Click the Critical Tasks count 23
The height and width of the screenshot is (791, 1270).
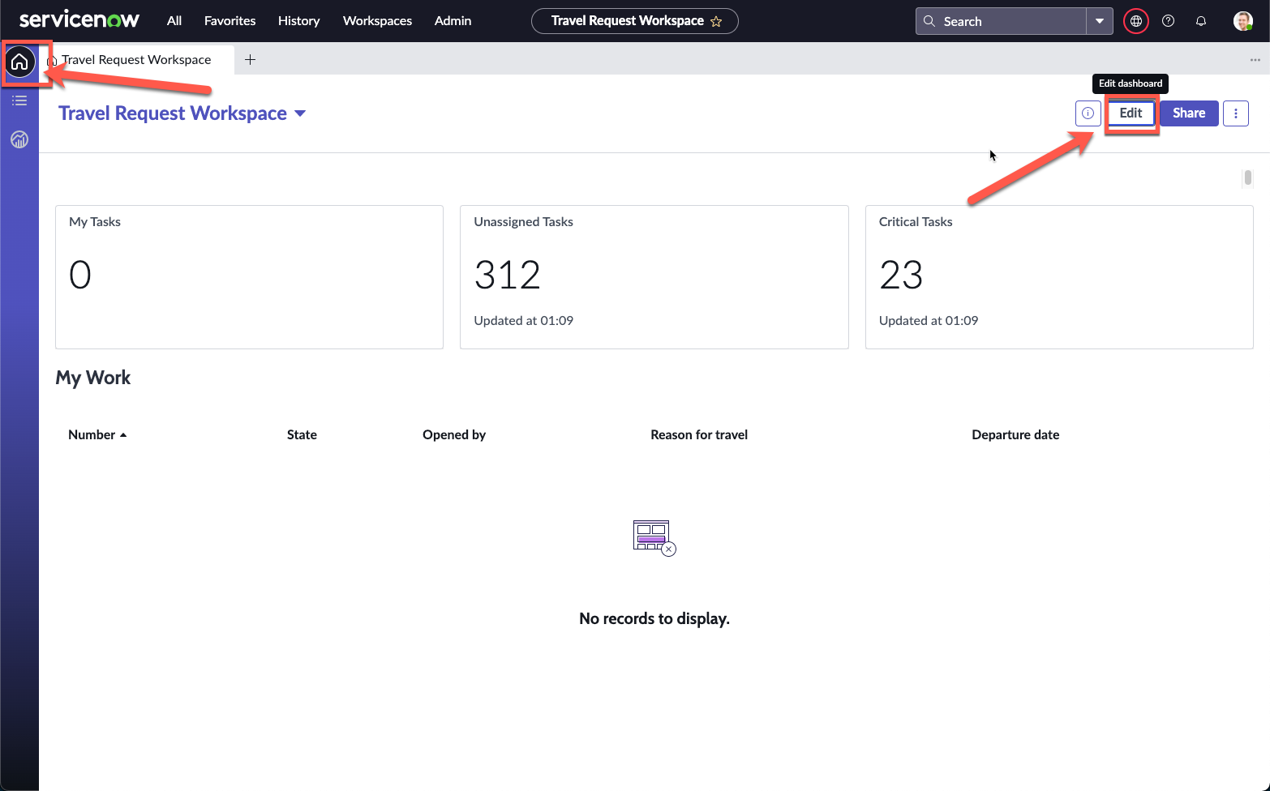pyautogui.click(x=901, y=275)
